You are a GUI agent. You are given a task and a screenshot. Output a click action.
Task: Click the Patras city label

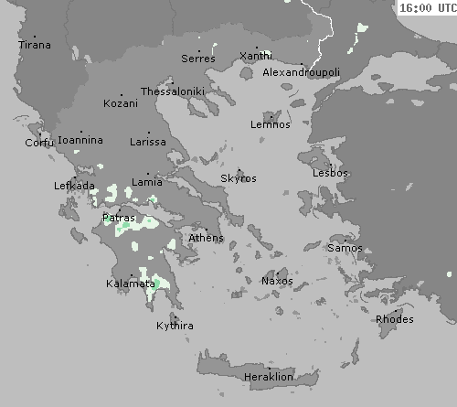pyautogui.click(x=119, y=218)
